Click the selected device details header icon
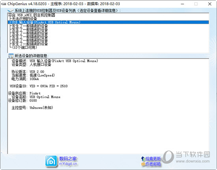 11,56
